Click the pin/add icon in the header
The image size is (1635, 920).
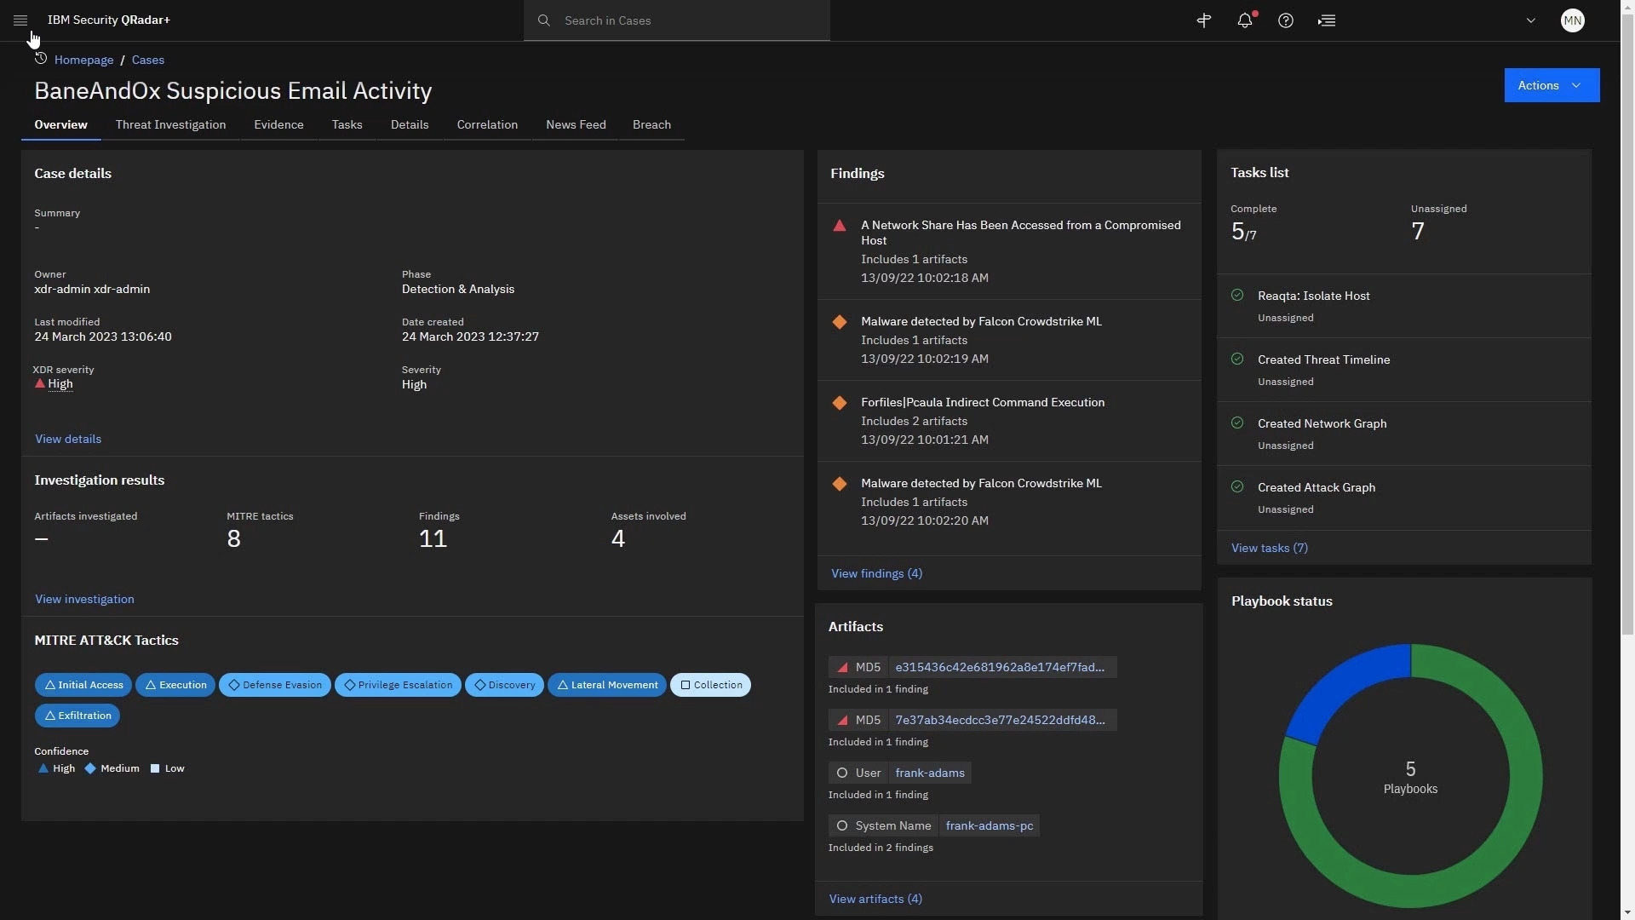pos(1203,20)
